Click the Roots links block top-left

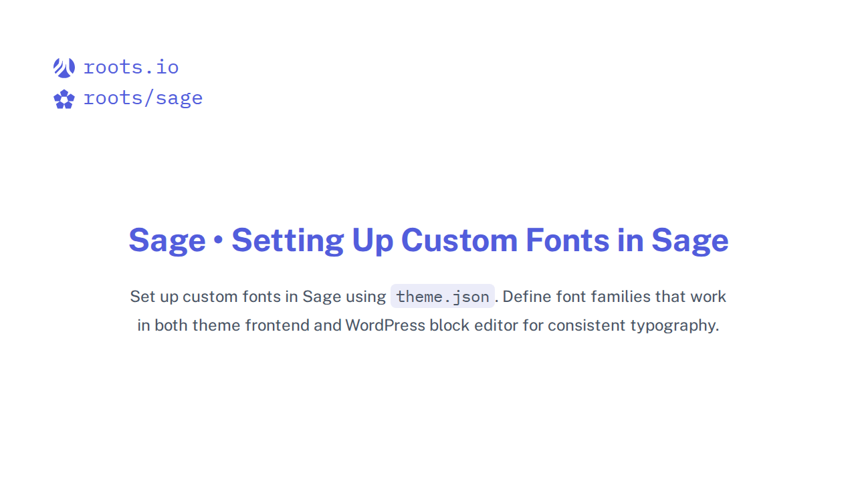[x=127, y=82]
